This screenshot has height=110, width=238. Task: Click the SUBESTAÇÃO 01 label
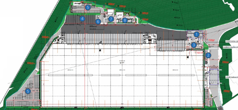click(x=230, y=47)
